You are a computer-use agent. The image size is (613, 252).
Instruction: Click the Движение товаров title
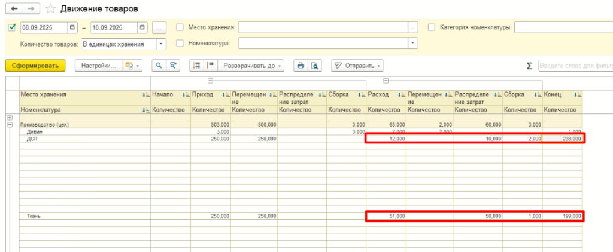point(99,8)
